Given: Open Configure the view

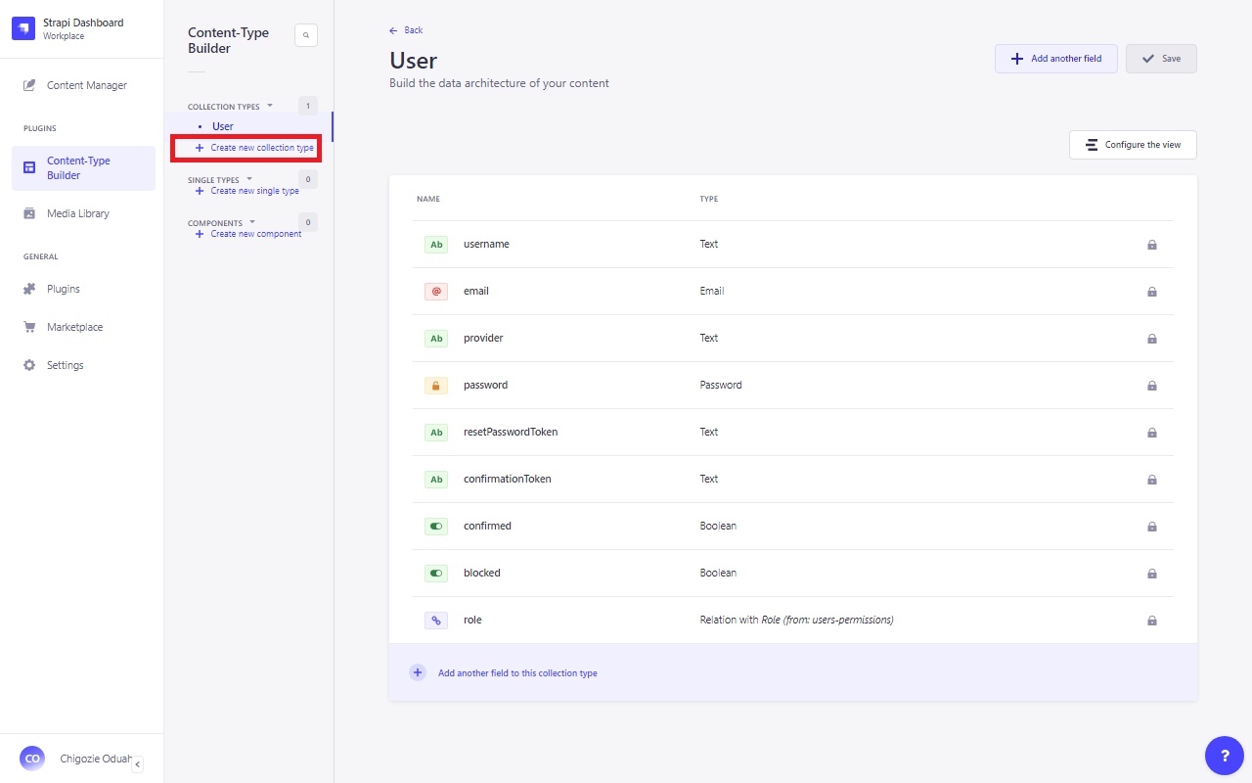Looking at the screenshot, I should [x=1133, y=145].
